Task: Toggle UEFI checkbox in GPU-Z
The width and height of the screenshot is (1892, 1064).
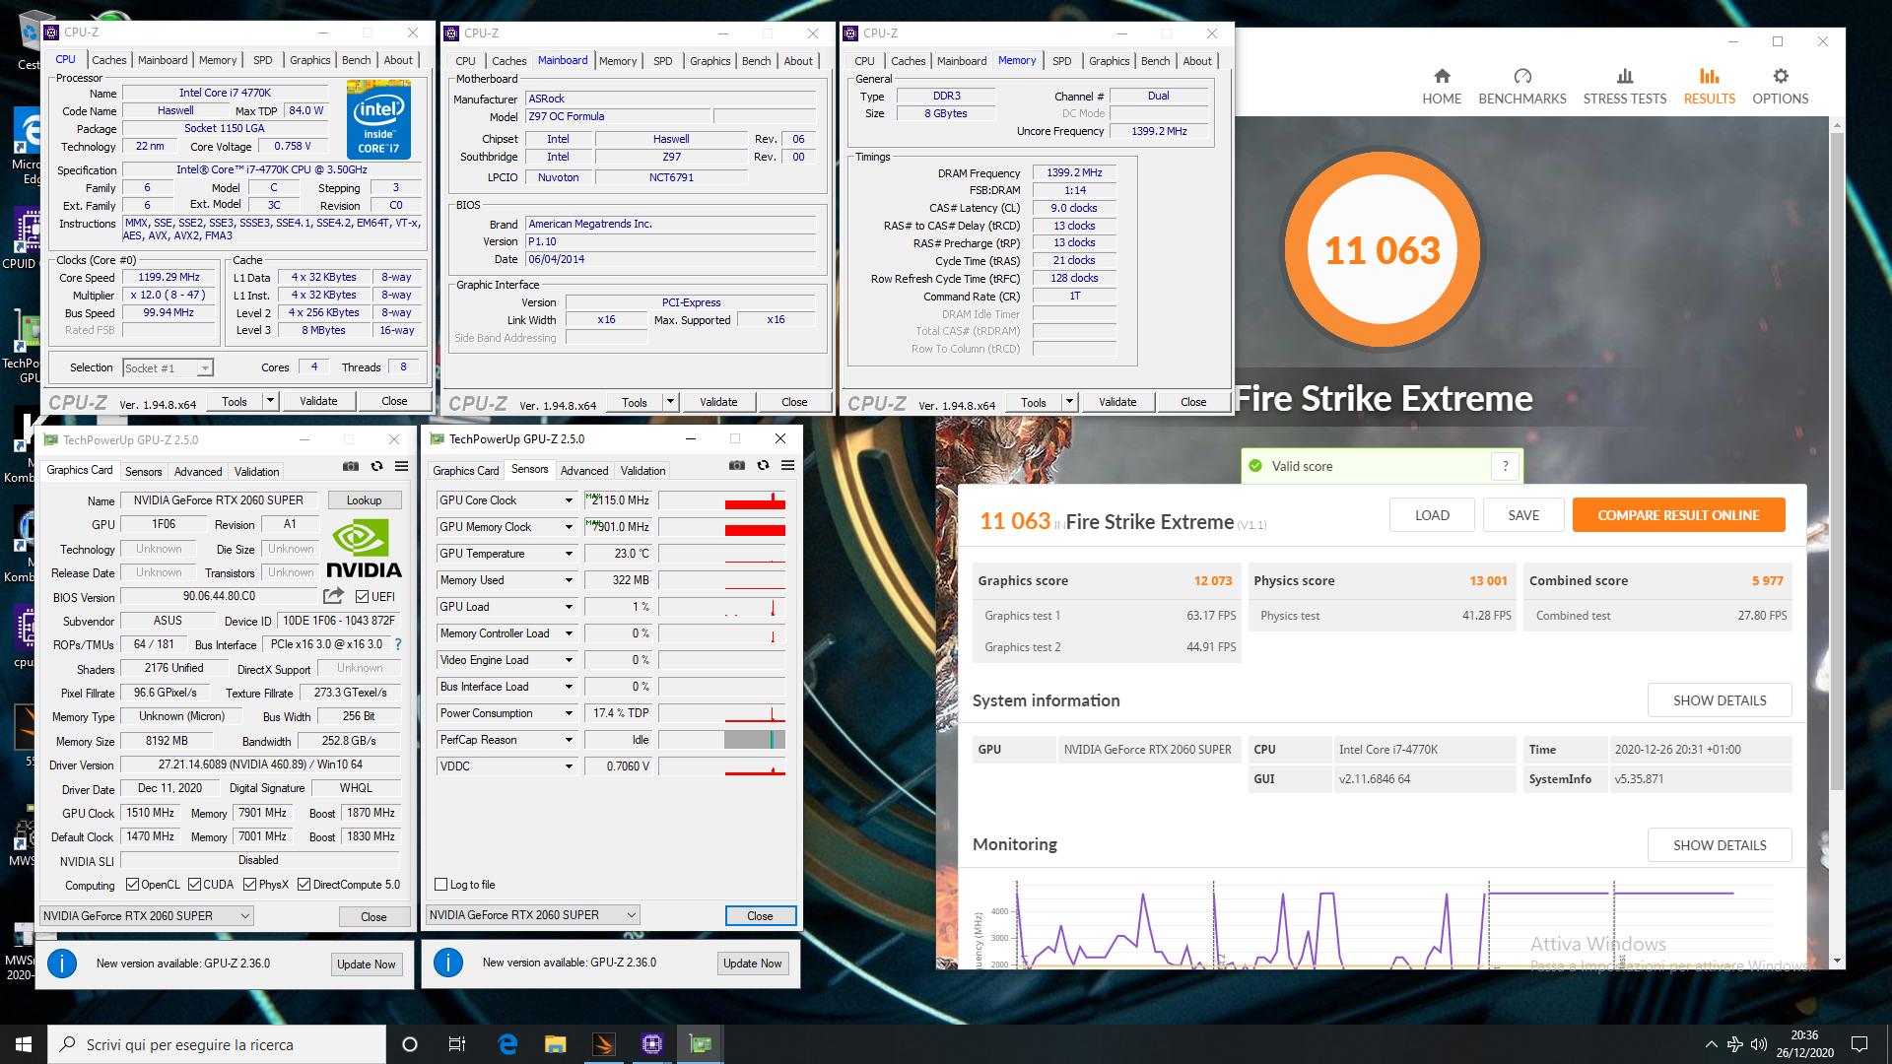Action: coord(362,597)
